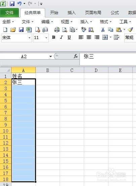136x186 pixels.
Task: Click the paste clipboard icon
Action: click(119, 30)
